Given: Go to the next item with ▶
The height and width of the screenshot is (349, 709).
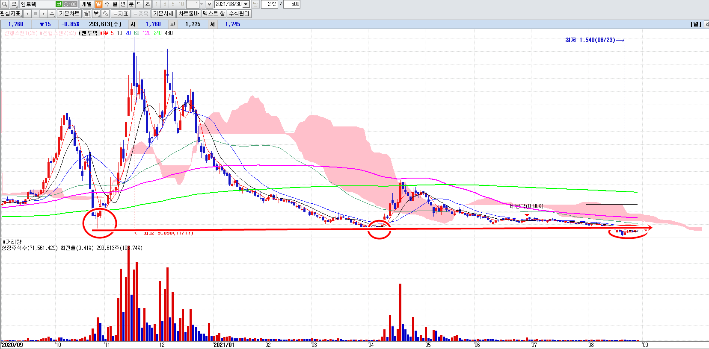Looking at the screenshot, I should (x=44, y=14).
